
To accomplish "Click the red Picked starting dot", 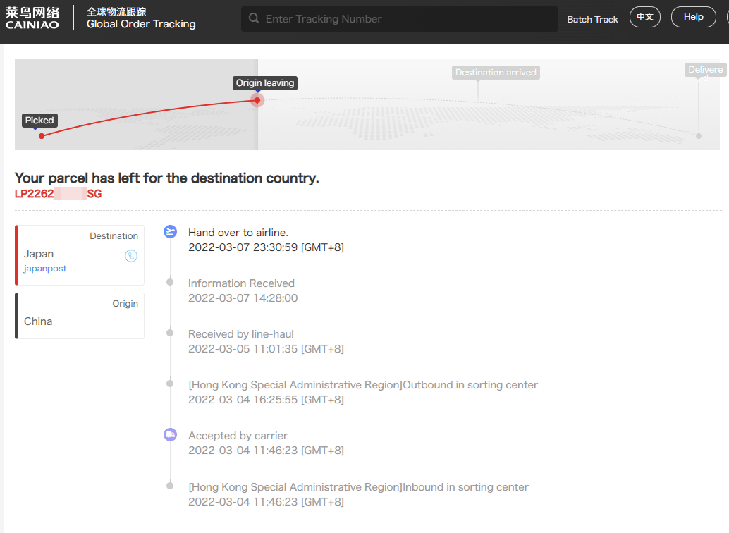I will coord(42,135).
